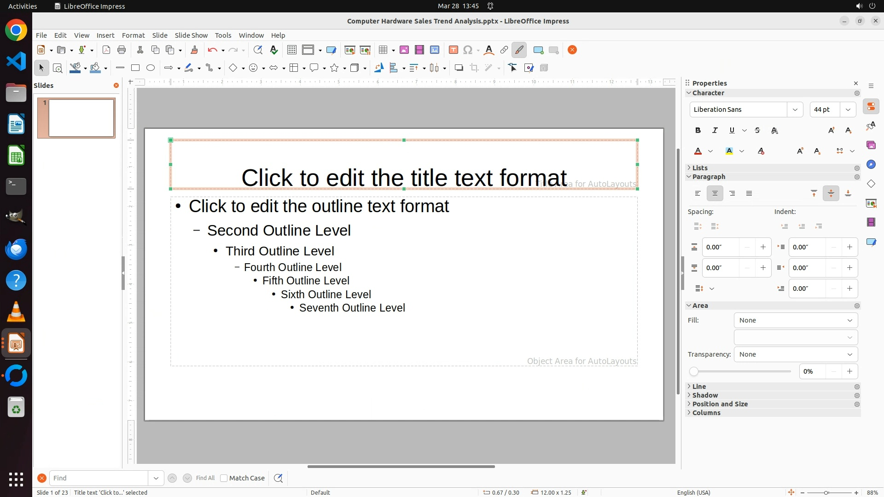This screenshot has width=884, height=497.
Task: Expand the Position and Size section
Action: 720,404
